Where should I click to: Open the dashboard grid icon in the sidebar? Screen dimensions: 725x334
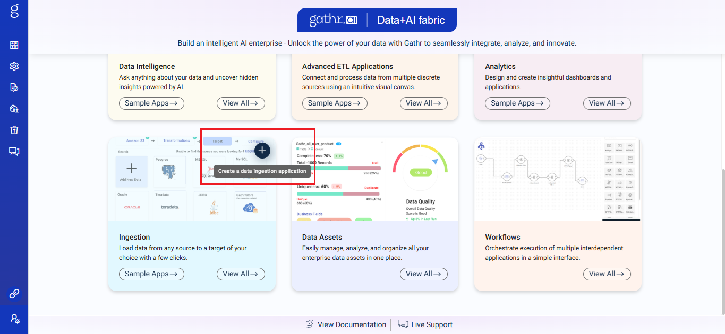[x=14, y=45]
